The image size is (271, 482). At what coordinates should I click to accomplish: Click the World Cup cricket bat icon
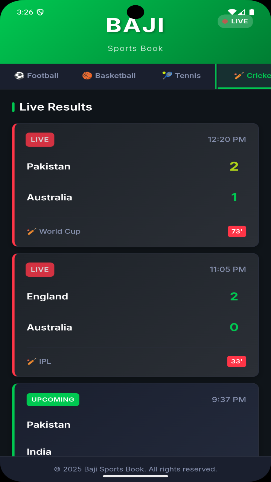[32, 232]
